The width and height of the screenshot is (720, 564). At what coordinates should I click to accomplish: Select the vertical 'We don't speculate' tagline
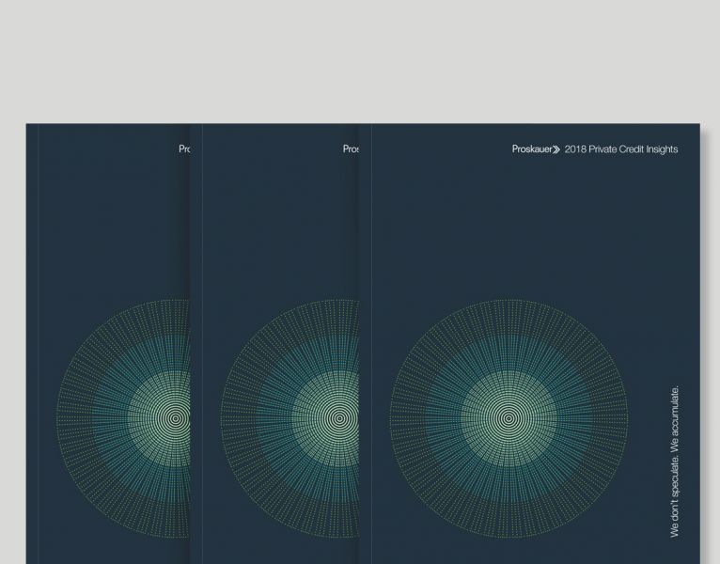tap(675, 461)
